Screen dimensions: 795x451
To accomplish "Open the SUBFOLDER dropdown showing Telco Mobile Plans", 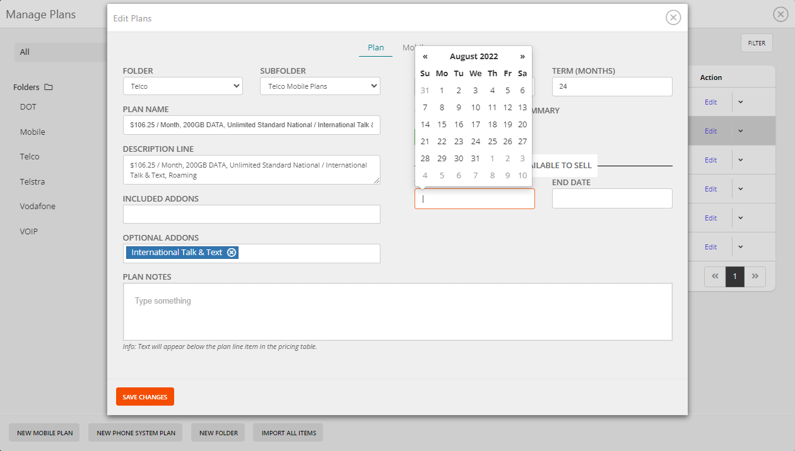I will click(x=319, y=86).
